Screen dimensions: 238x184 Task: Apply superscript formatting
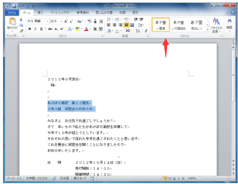tap(62, 29)
